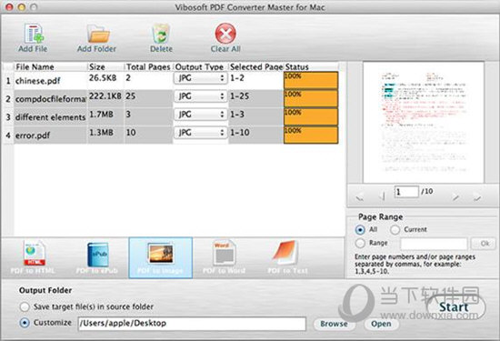Open Output Type dropdown for compdocfileformat row
Viewport: 500px width, 341px height.
(201, 96)
